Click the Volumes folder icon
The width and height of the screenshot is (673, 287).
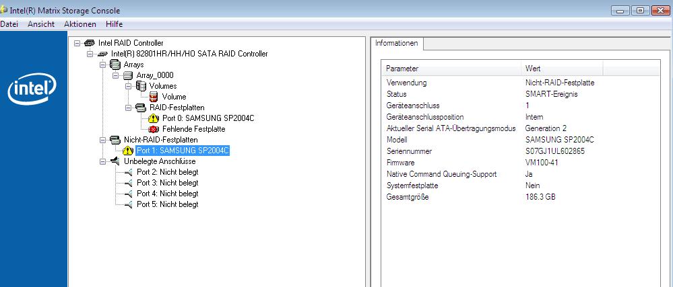click(141, 86)
